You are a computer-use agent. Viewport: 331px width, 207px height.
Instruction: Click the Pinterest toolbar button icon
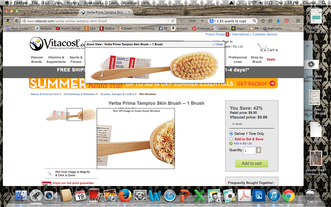point(287,21)
